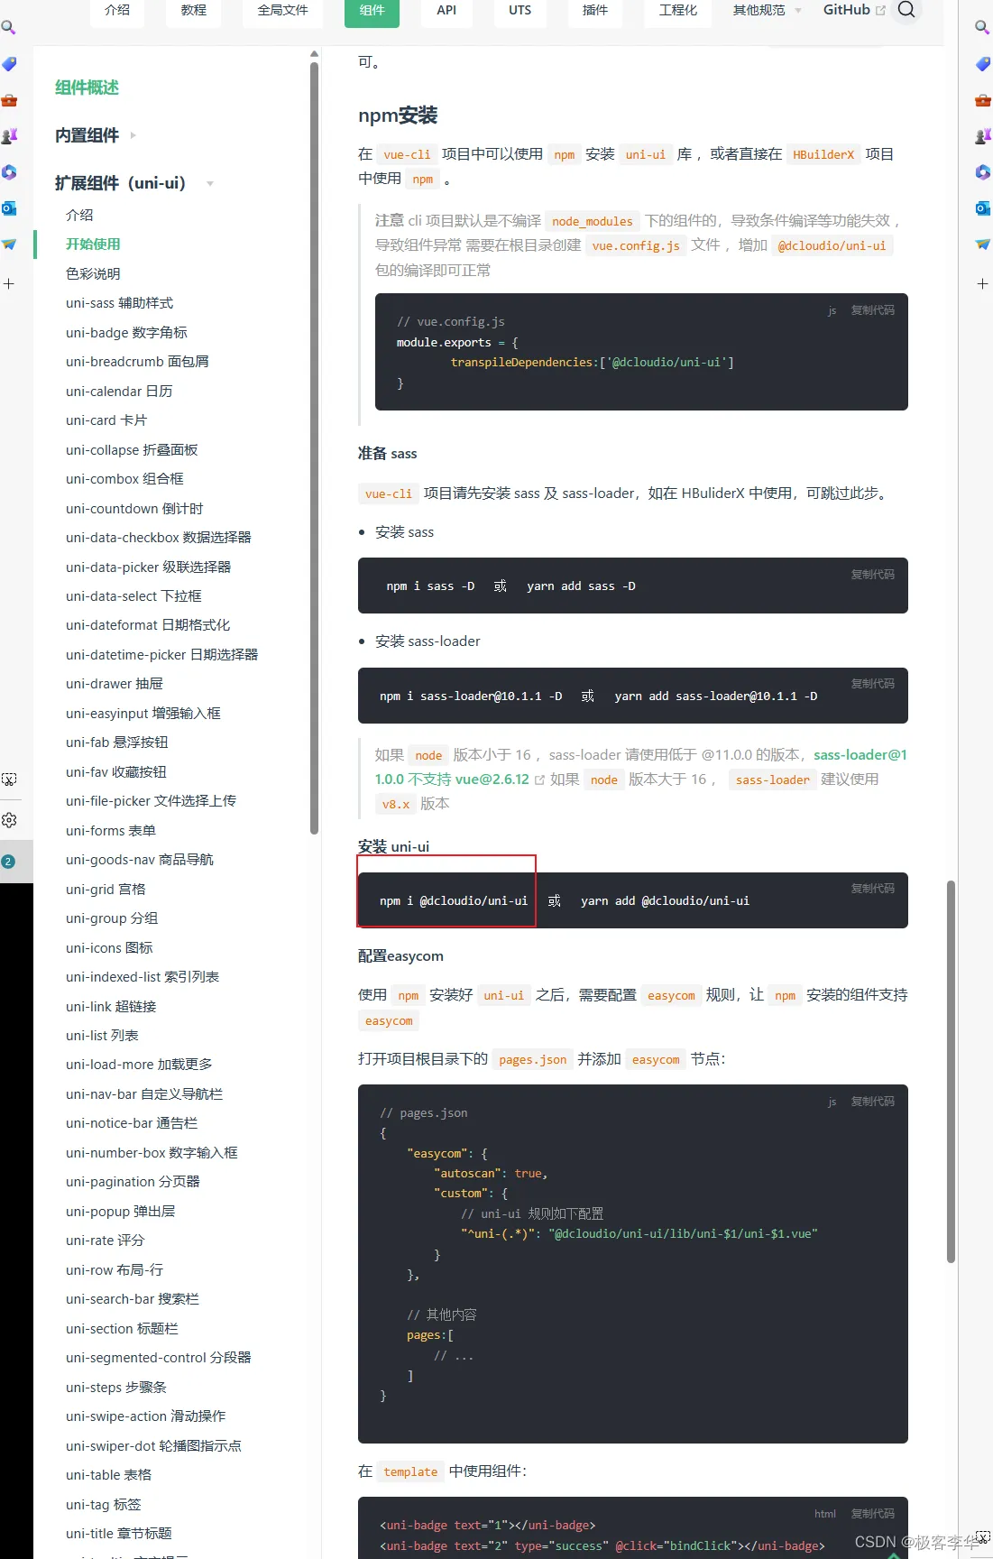This screenshot has width=993, height=1559.
Task: Copy the vue.config.js code block
Action: point(873,310)
